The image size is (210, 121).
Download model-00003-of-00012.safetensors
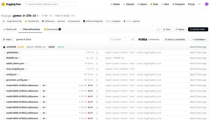(97, 96)
